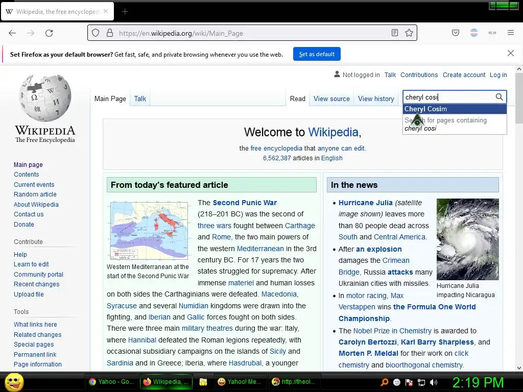523x392 pixels.
Task: Open the Second Punic War article link
Action: [x=245, y=203]
